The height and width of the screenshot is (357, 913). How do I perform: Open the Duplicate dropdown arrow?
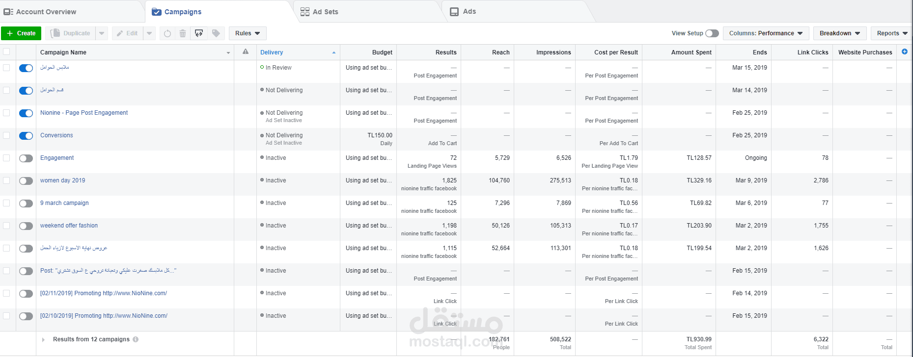tap(102, 33)
